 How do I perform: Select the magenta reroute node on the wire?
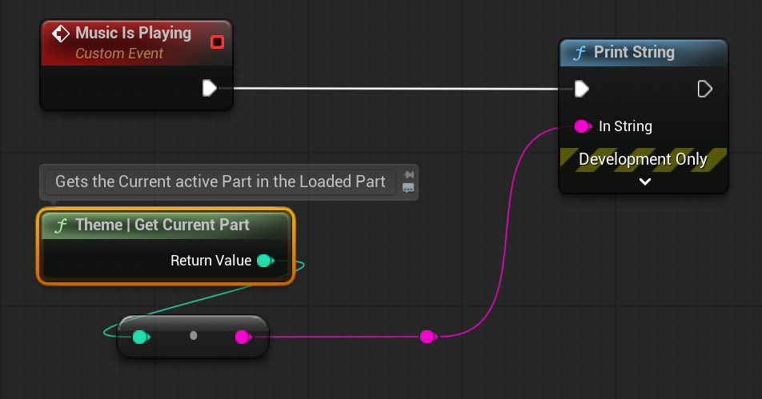pos(427,337)
